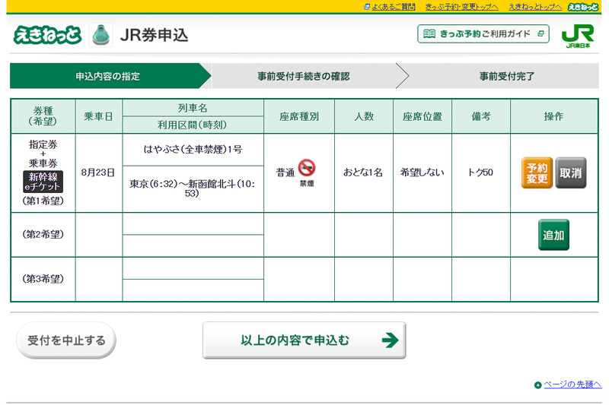Click the 人数 column header
609x405 pixels.
364,116
